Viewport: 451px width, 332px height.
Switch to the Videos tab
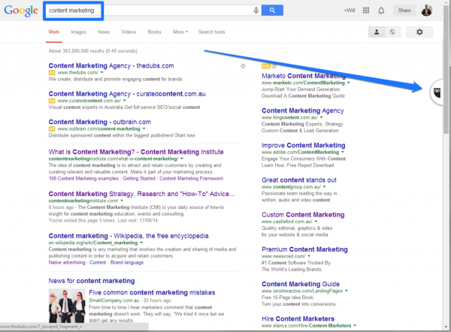pyautogui.click(x=129, y=32)
